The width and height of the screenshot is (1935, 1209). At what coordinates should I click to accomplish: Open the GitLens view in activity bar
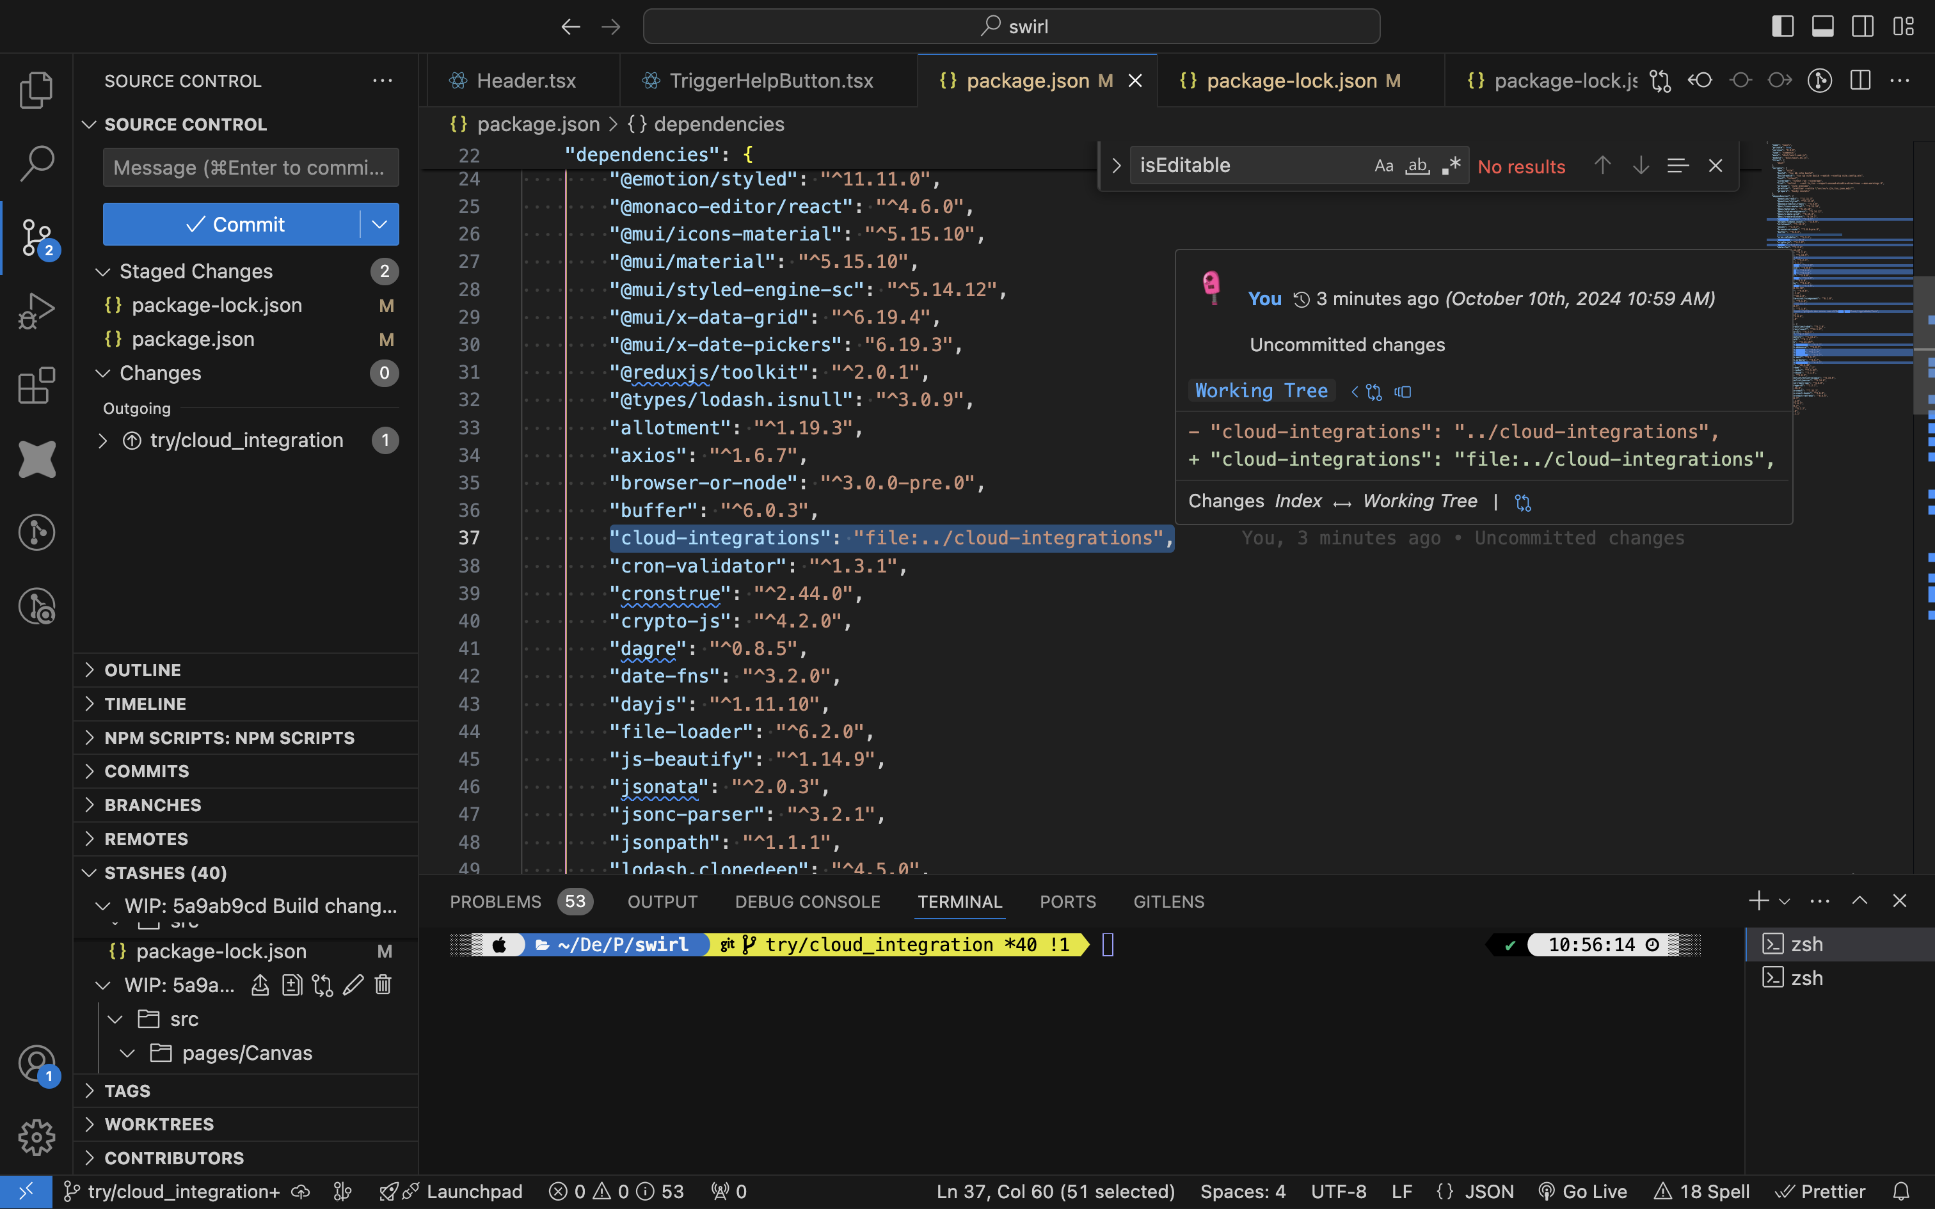[x=36, y=532]
